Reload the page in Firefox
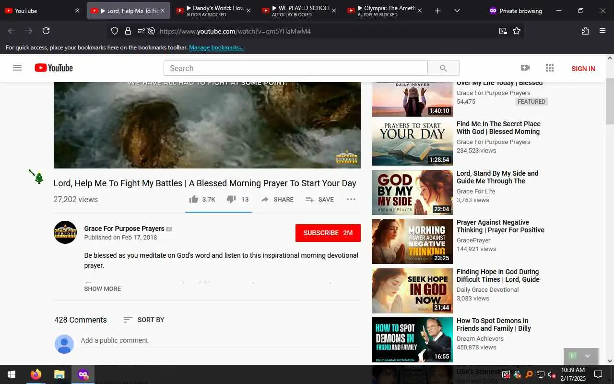Image resolution: width=614 pixels, height=384 pixels. (46, 31)
